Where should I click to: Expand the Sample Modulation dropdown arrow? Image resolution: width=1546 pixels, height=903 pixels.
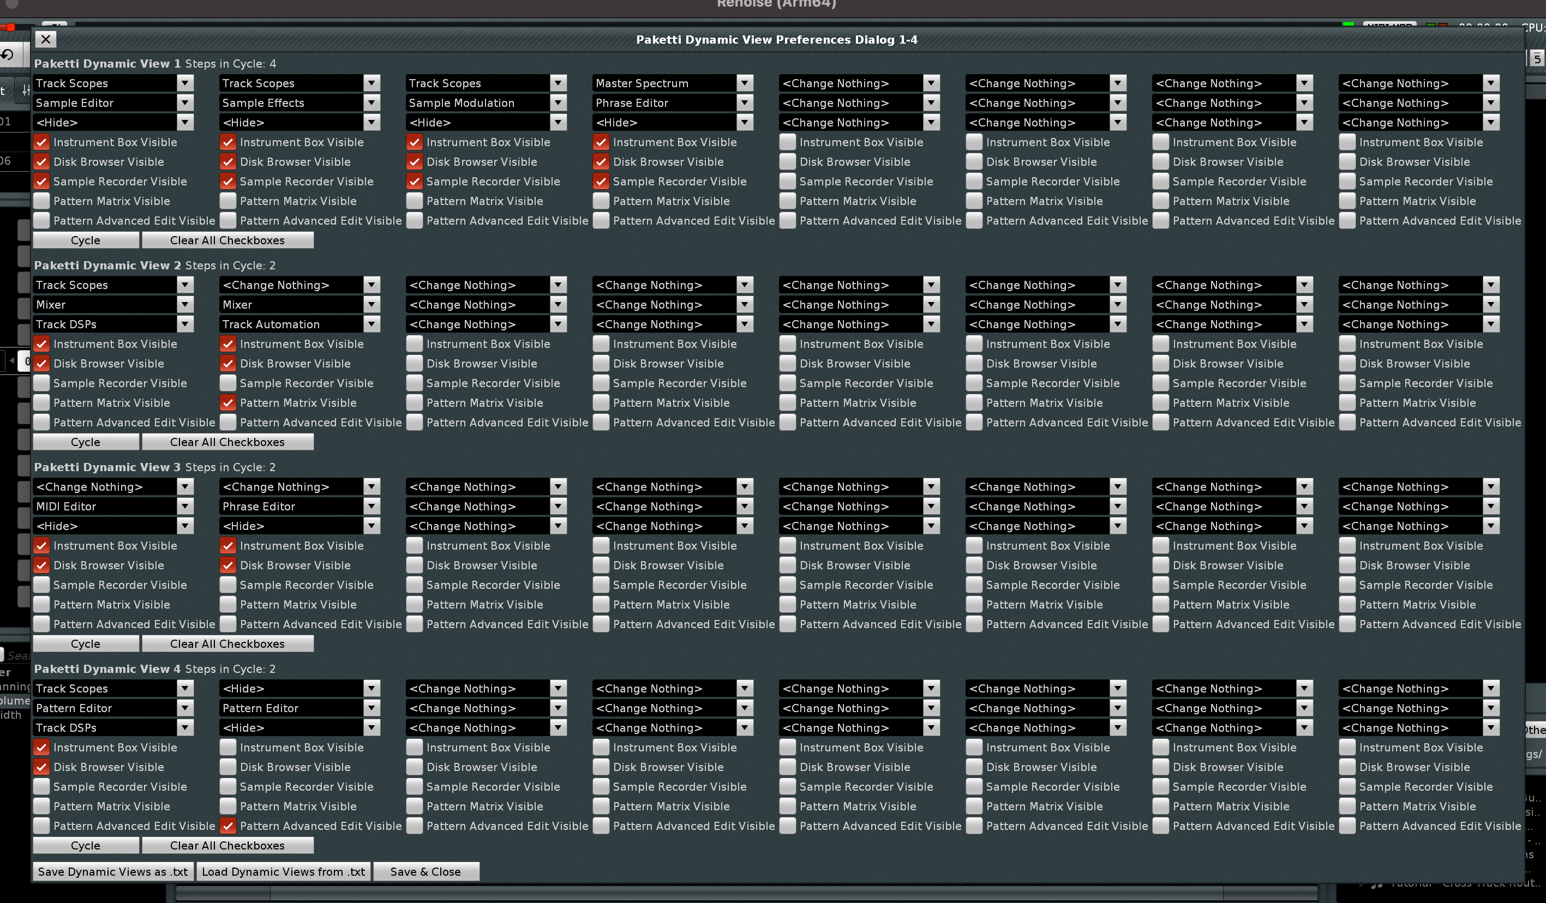(x=558, y=103)
